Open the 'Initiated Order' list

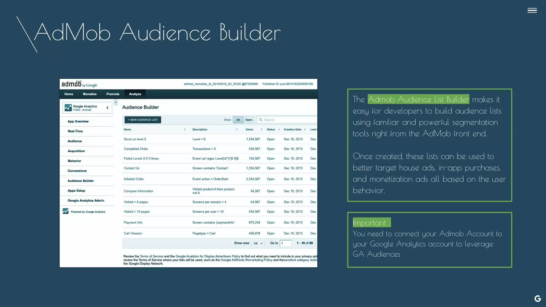point(134,179)
